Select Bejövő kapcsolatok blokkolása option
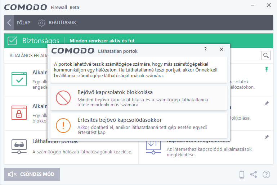Screen dimensions: 277x185 coord(138,98)
